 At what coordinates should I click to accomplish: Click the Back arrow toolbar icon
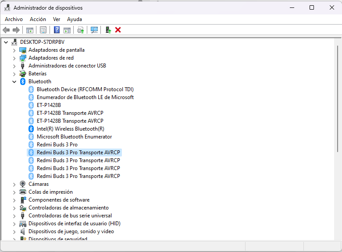(x=6, y=30)
